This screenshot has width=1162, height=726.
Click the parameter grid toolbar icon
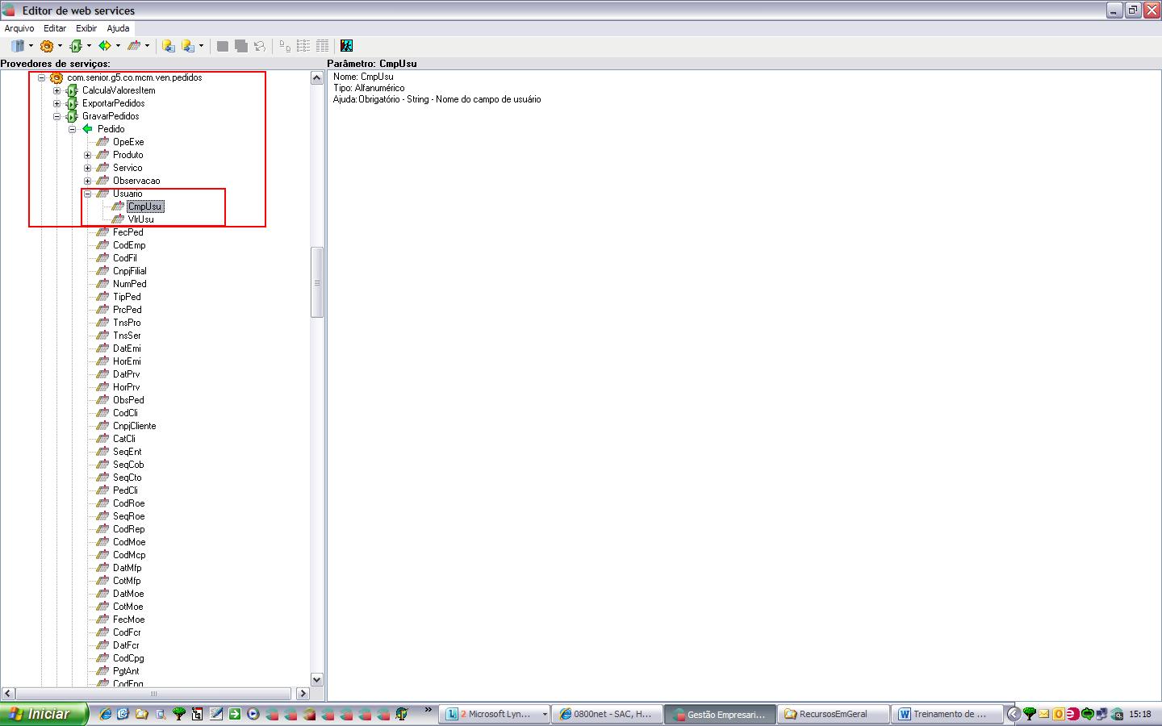coord(134,46)
